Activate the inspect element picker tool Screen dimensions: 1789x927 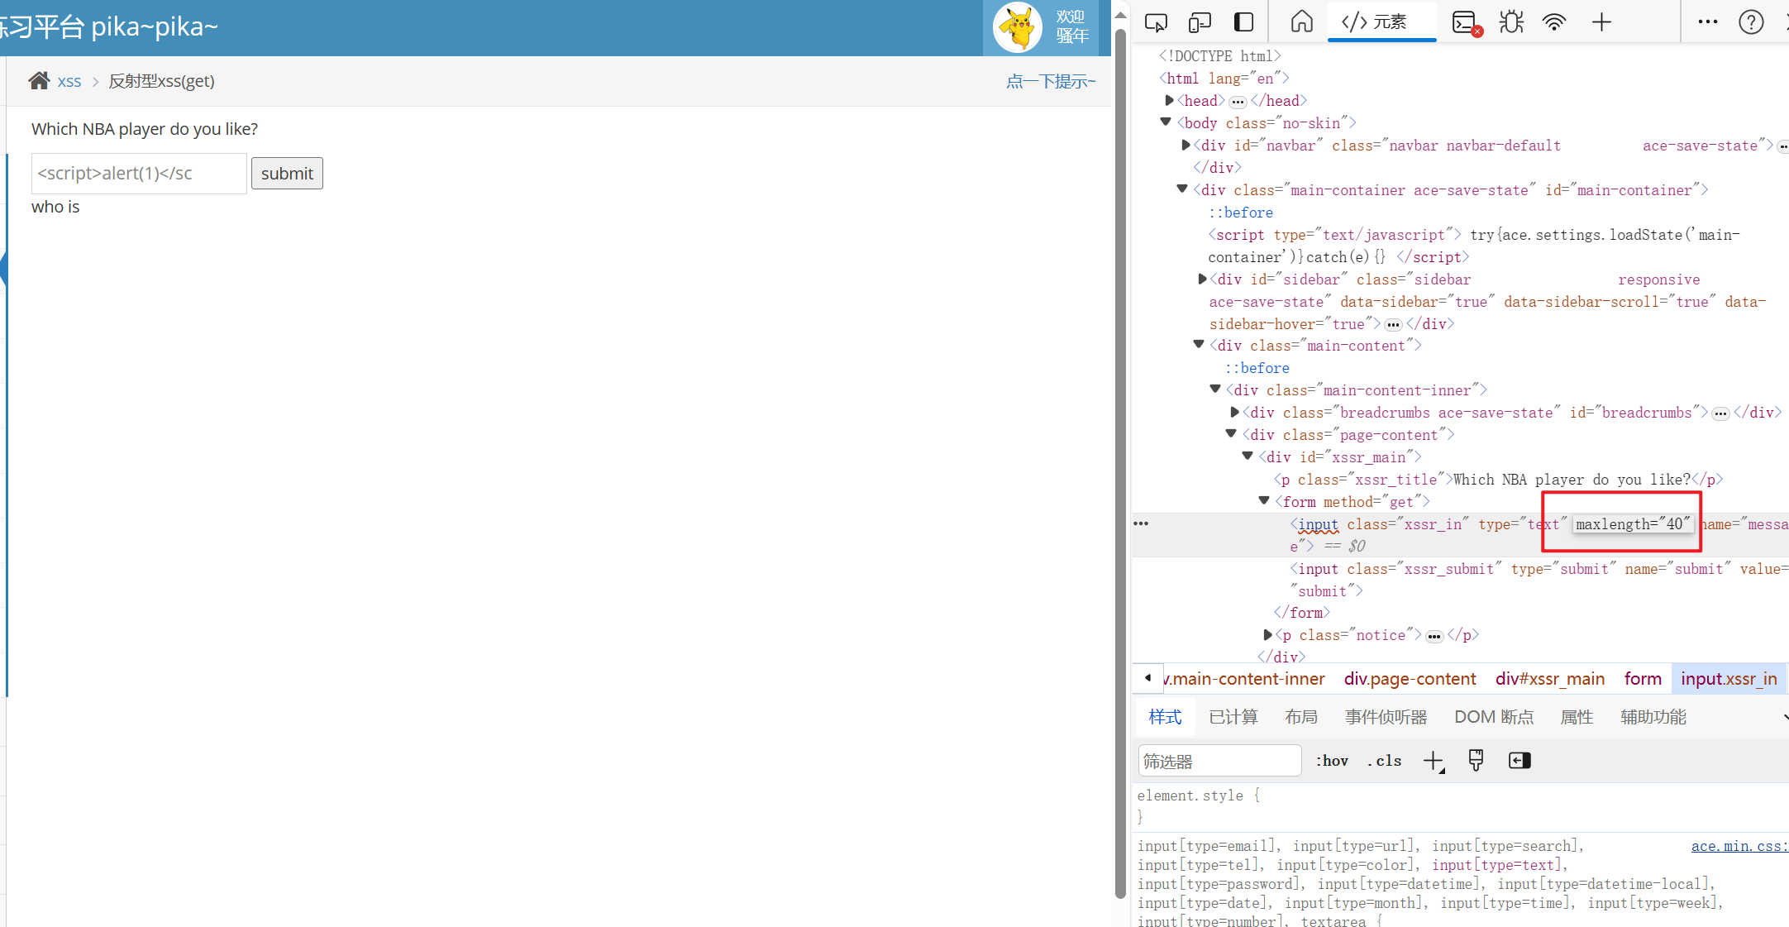1156,22
